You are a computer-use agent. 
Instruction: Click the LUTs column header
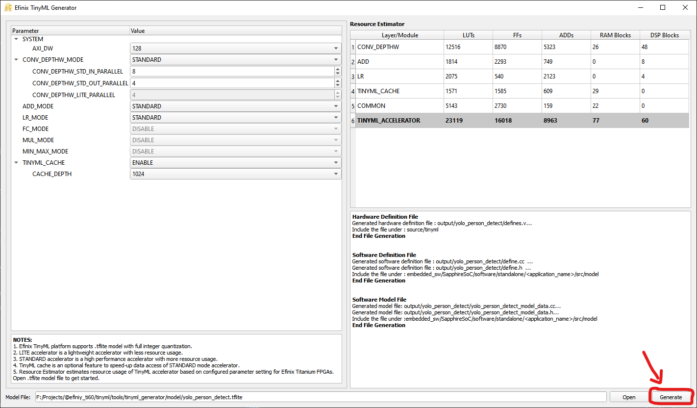[x=468, y=35]
